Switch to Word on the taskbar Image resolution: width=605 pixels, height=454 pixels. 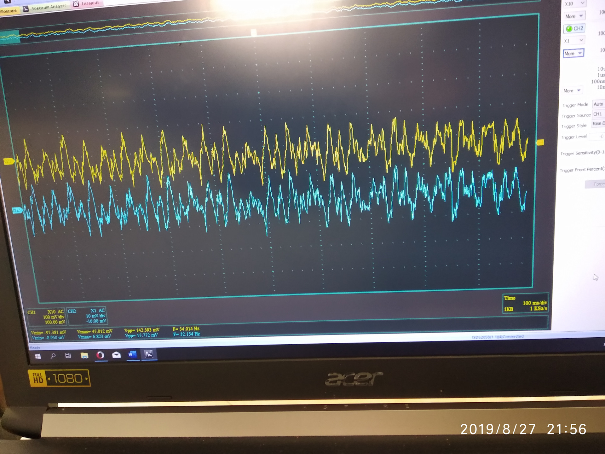pos(132,355)
